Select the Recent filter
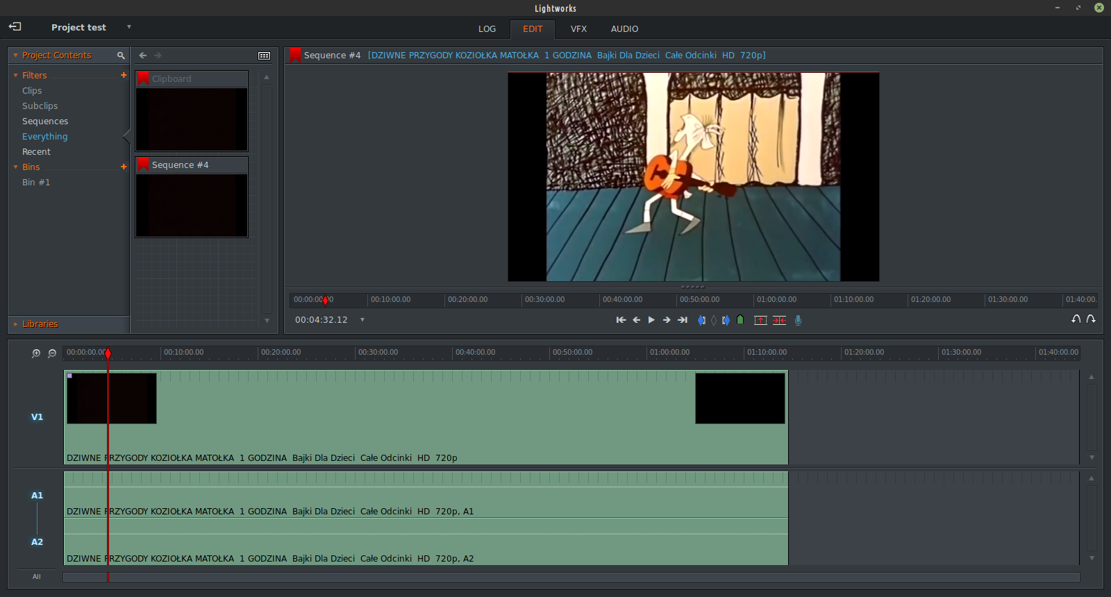 pos(36,152)
